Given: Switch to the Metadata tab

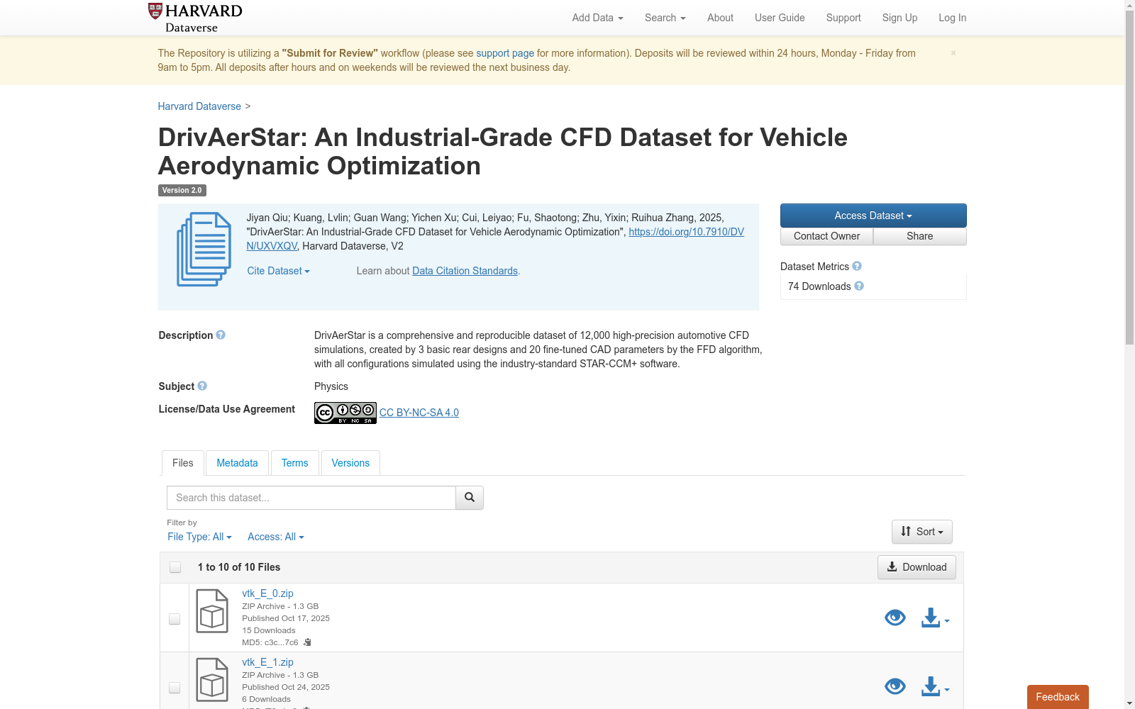Looking at the screenshot, I should (x=237, y=463).
